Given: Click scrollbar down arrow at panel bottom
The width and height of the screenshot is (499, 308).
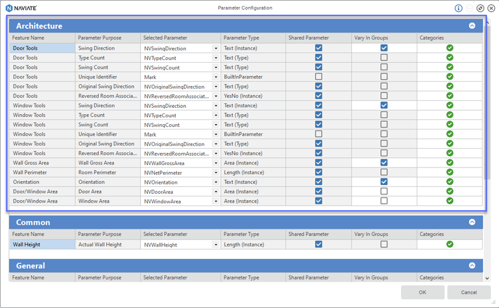Looking at the screenshot, I should tap(487, 279).
